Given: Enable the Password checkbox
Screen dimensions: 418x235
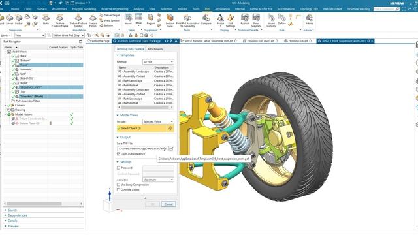Looking at the screenshot, I should tap(119, 168).
